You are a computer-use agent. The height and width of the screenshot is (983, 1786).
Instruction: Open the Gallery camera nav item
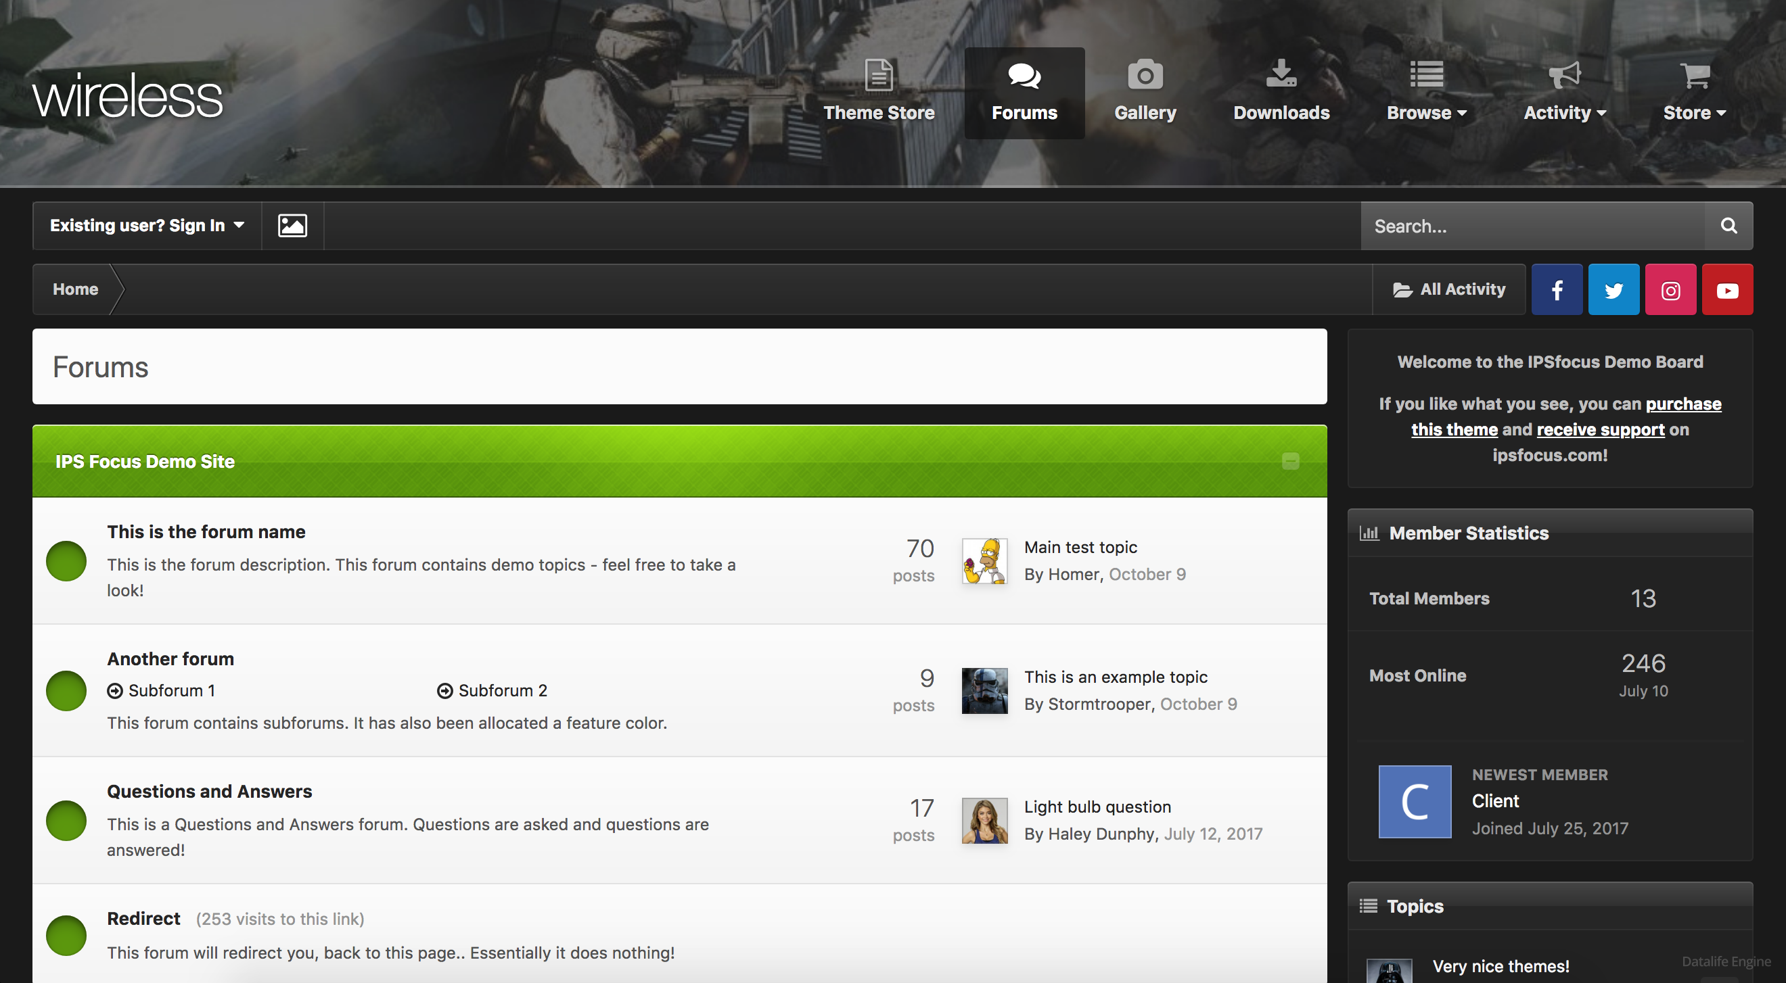pyautogui.click(x=1145, y=93)
